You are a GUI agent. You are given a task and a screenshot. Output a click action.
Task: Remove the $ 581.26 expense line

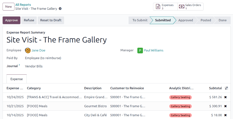coord(225,97)
